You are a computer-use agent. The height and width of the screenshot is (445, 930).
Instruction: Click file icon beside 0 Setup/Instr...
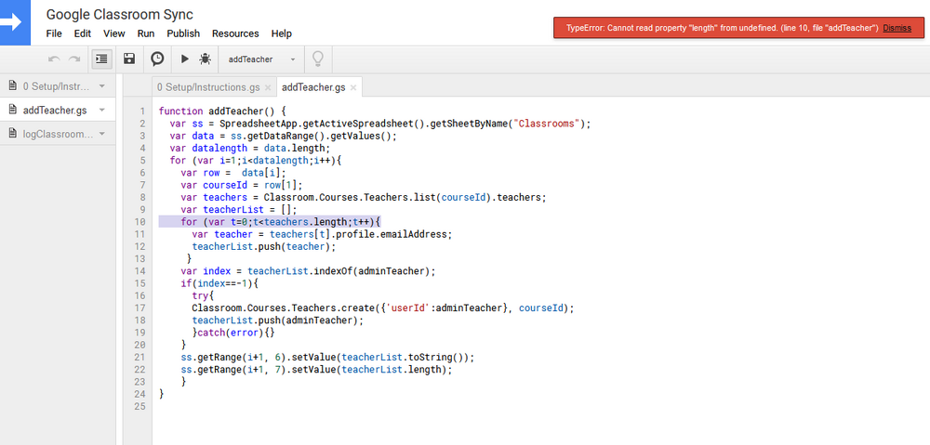point(12,86)
